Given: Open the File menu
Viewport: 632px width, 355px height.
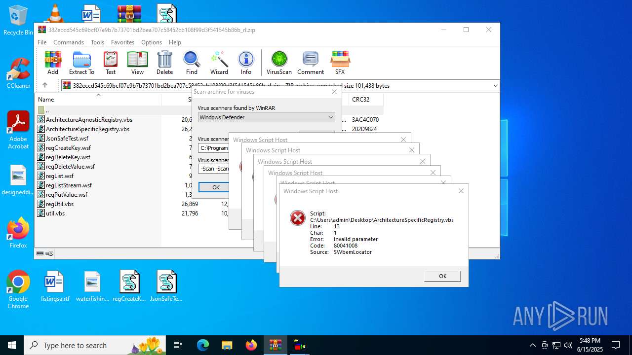Looking at the screenshot, I should pos(42,42).
